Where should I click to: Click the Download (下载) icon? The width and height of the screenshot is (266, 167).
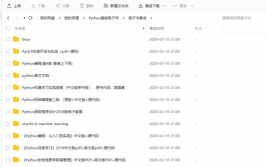pyautogui.click(x=34, y=6)
